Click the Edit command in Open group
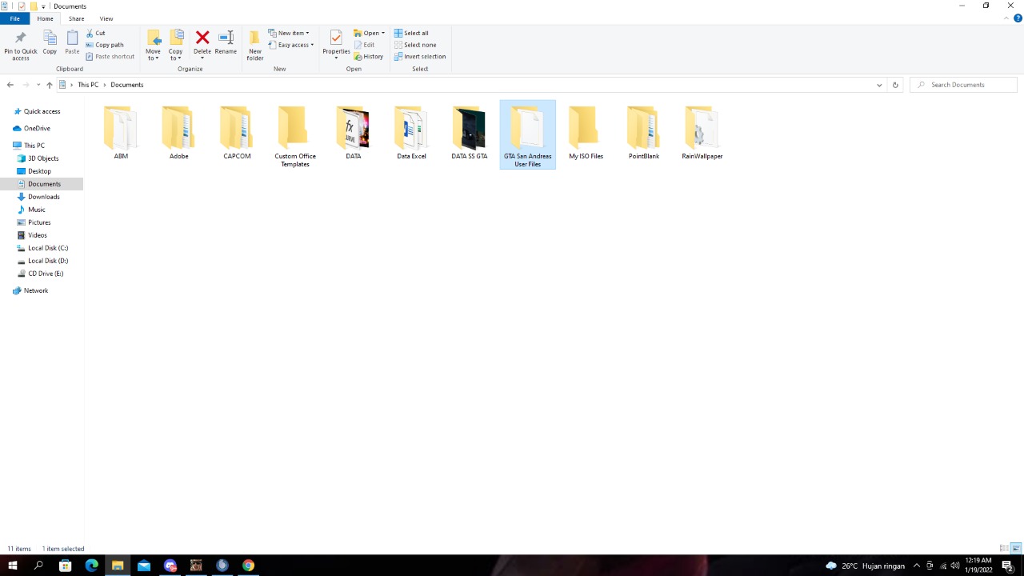 pos(364,45)
